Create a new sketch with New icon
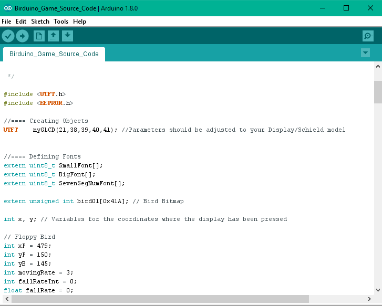The image size is (382, 306). tap(39, 36)
